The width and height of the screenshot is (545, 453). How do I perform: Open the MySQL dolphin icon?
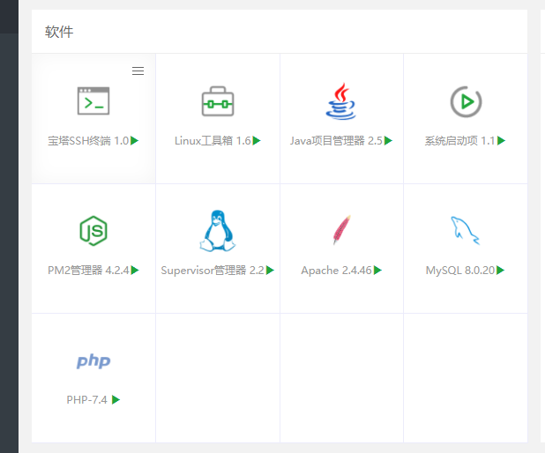(x=465, y=231)
